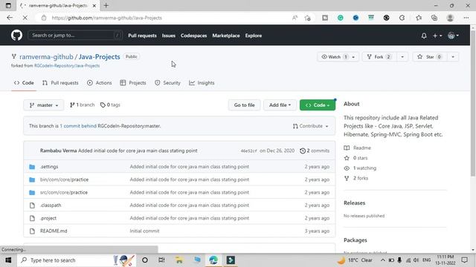Click the green Grammarly extension icon

coord(341,18)
